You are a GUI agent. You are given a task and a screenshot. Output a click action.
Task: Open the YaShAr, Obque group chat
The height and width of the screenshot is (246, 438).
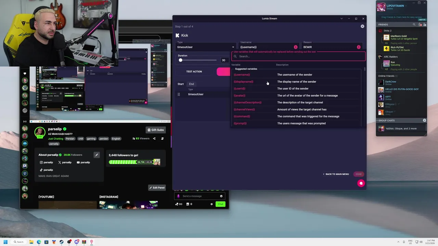(x=402, y=128)
